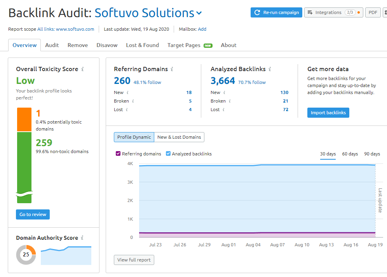Toggle the Referring domains chart checkbox
This screenshot has height=277, width=387.
[118, 153]
